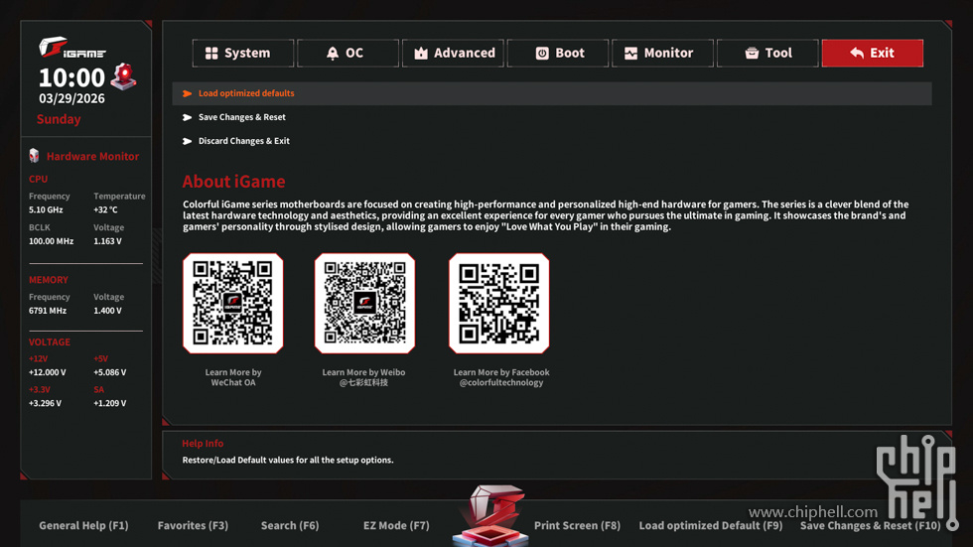The image size is (973, 547).
Task: Click CPU frequency value 5.10 GHz
Action: 46,210
